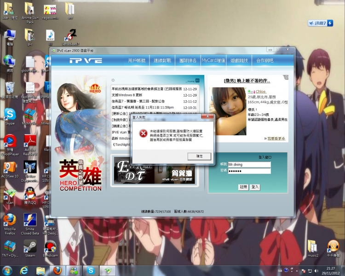Open the Windows Start button
This screenshot has height=276, width=345.
7,270
